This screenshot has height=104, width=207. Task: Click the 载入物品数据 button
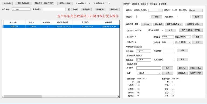tap(23, 3)
